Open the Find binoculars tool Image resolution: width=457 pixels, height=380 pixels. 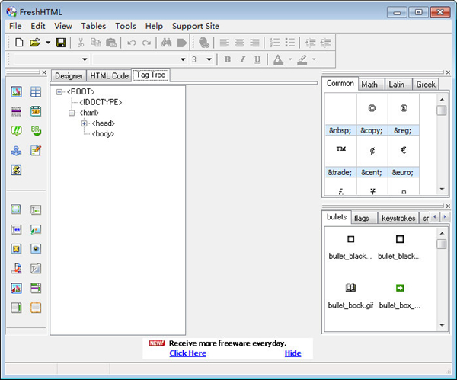(x=167, y=43)
